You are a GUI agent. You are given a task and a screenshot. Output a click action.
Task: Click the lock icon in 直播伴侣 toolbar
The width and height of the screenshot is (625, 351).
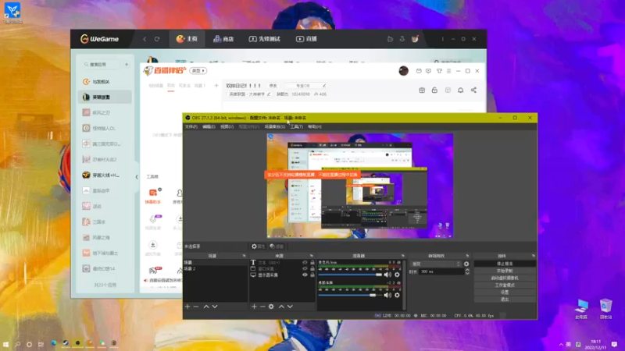434,90
